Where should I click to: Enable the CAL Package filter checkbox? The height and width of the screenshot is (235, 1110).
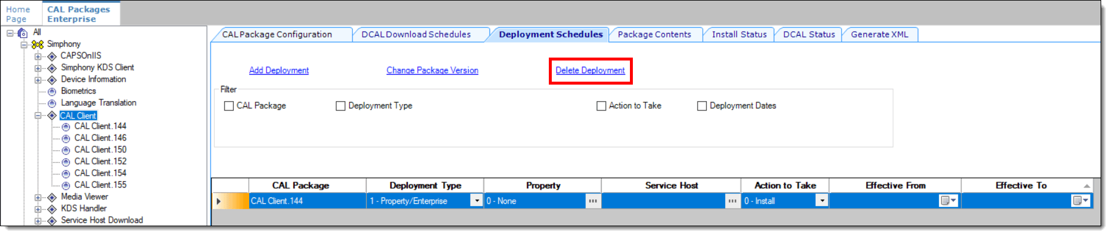coord(229,106)
